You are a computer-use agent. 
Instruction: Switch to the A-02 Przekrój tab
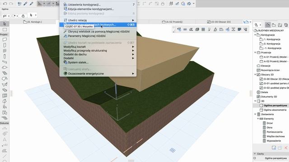click(x=172, y=22)
